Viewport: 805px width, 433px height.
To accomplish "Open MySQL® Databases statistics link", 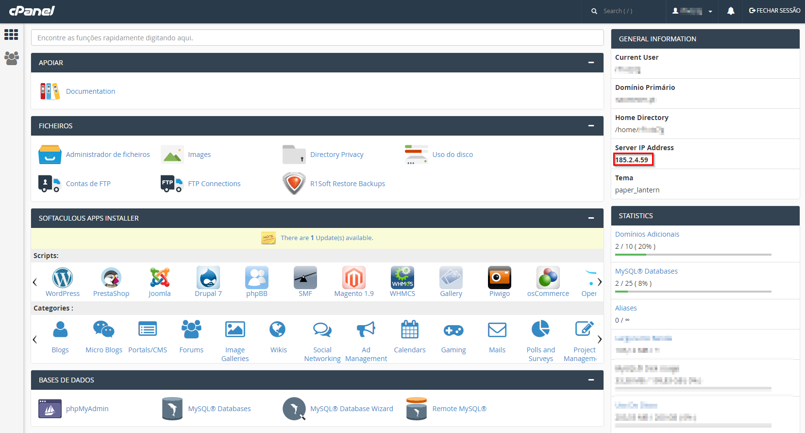I will [x=646, y=271].
